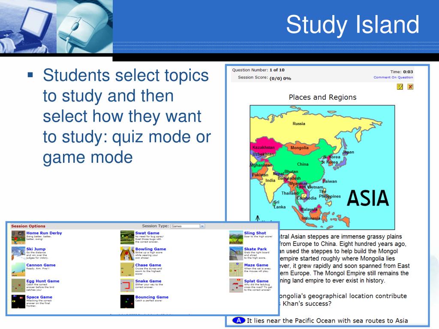Click the Skate Park title link
The height and width of the screenshot is (329, 439).
click(256, 249)
